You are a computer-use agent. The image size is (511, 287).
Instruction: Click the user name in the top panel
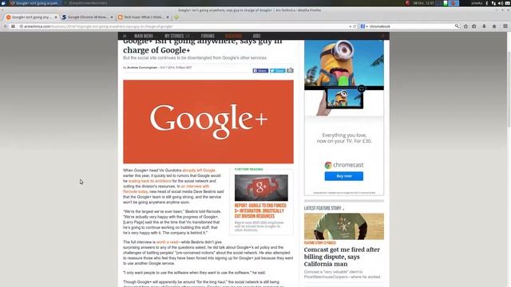coord(477,3)
